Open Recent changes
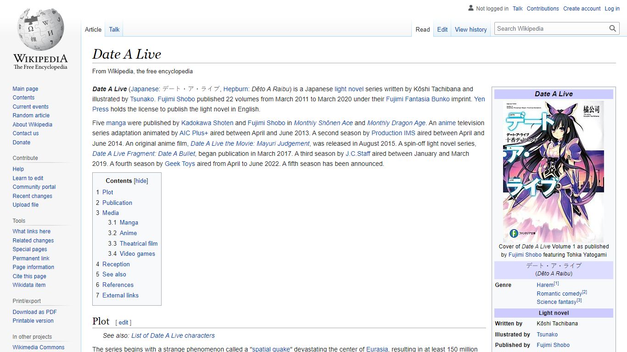Viewport: 627px width, 352px height. [33, 196]
